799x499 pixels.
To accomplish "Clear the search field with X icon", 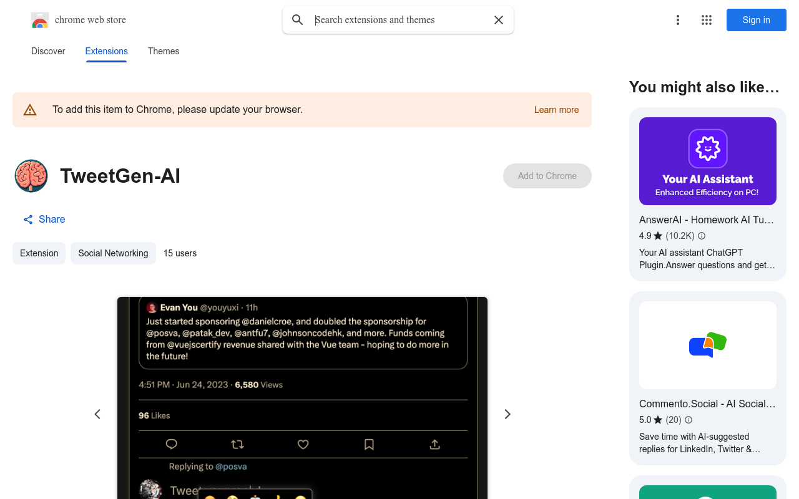I will 499,20.
